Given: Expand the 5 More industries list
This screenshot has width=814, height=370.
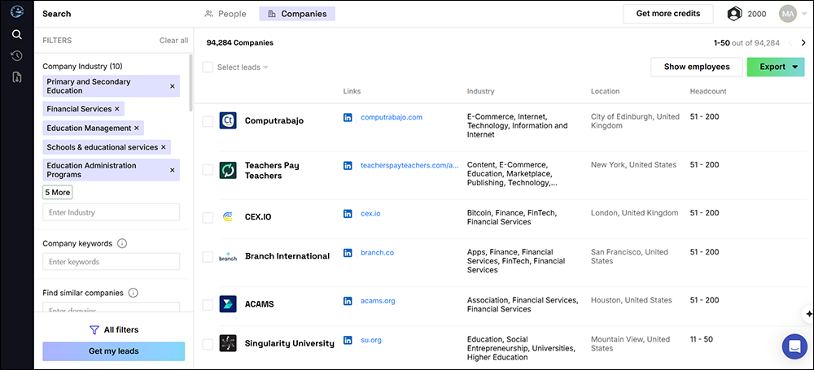Looking at the screenshot, I should tap(57, 193).
